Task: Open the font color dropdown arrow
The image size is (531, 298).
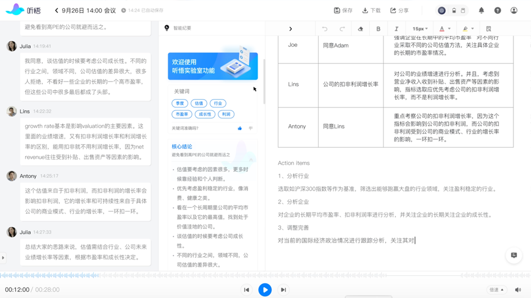Action: pyautogui.click(x=449, y=29)
